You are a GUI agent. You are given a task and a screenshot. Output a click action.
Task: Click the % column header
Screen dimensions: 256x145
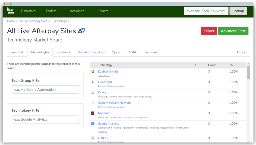(x=231, y=65)
